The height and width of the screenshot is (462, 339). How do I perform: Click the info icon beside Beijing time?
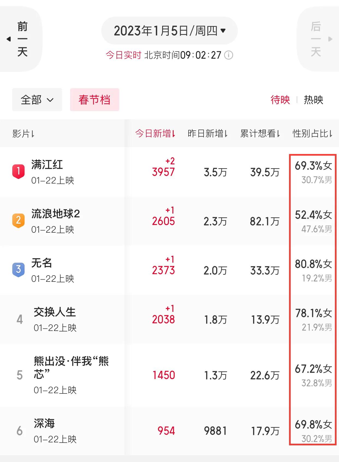(228, 55)
